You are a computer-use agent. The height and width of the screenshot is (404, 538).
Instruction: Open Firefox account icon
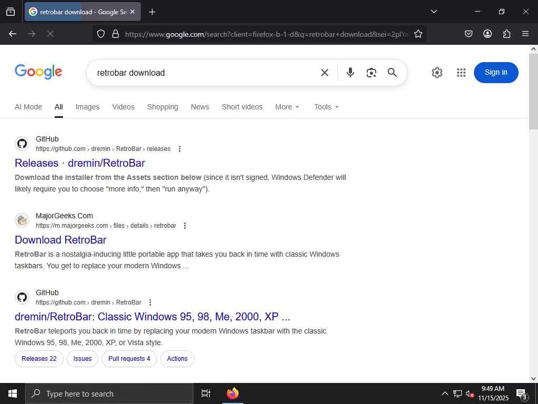point(488,34)
